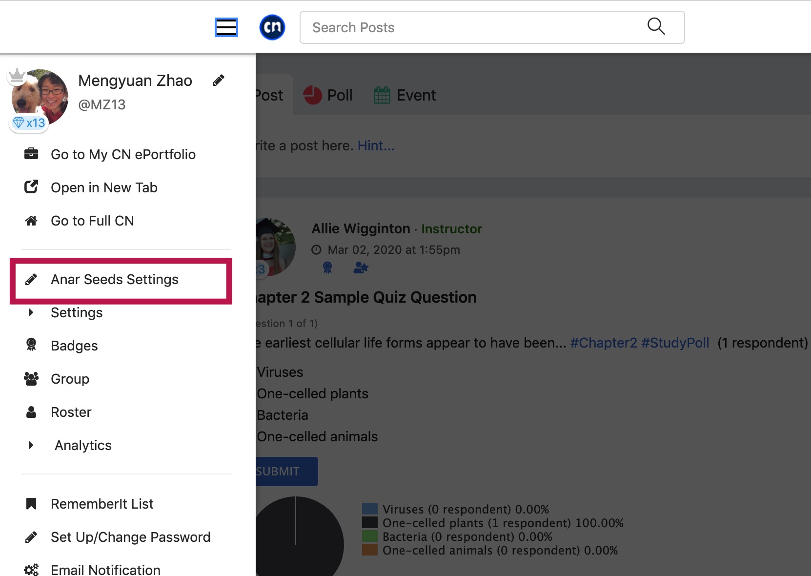Click the orange One-celled animals legend swatch
Viewport: 811px width, 576px height.
(370, 550)
